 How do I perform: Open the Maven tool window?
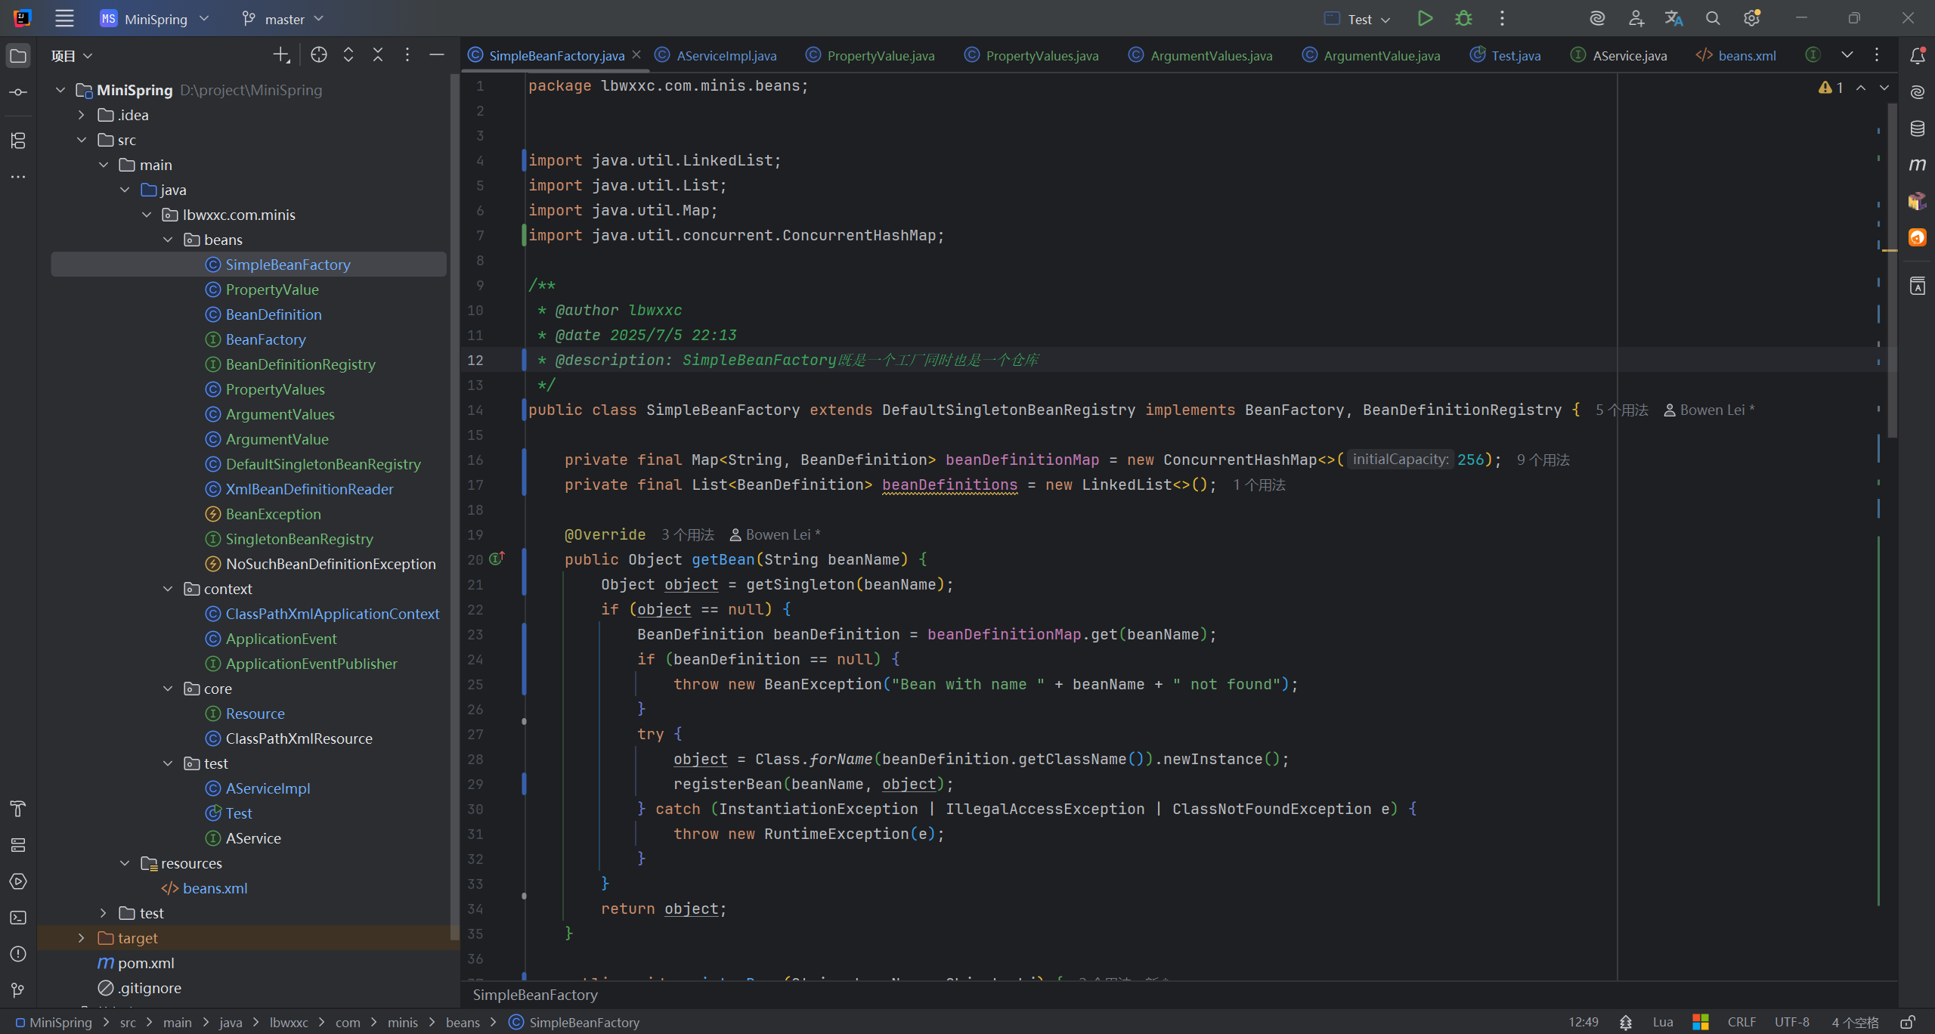click(x=1918, y=165)
